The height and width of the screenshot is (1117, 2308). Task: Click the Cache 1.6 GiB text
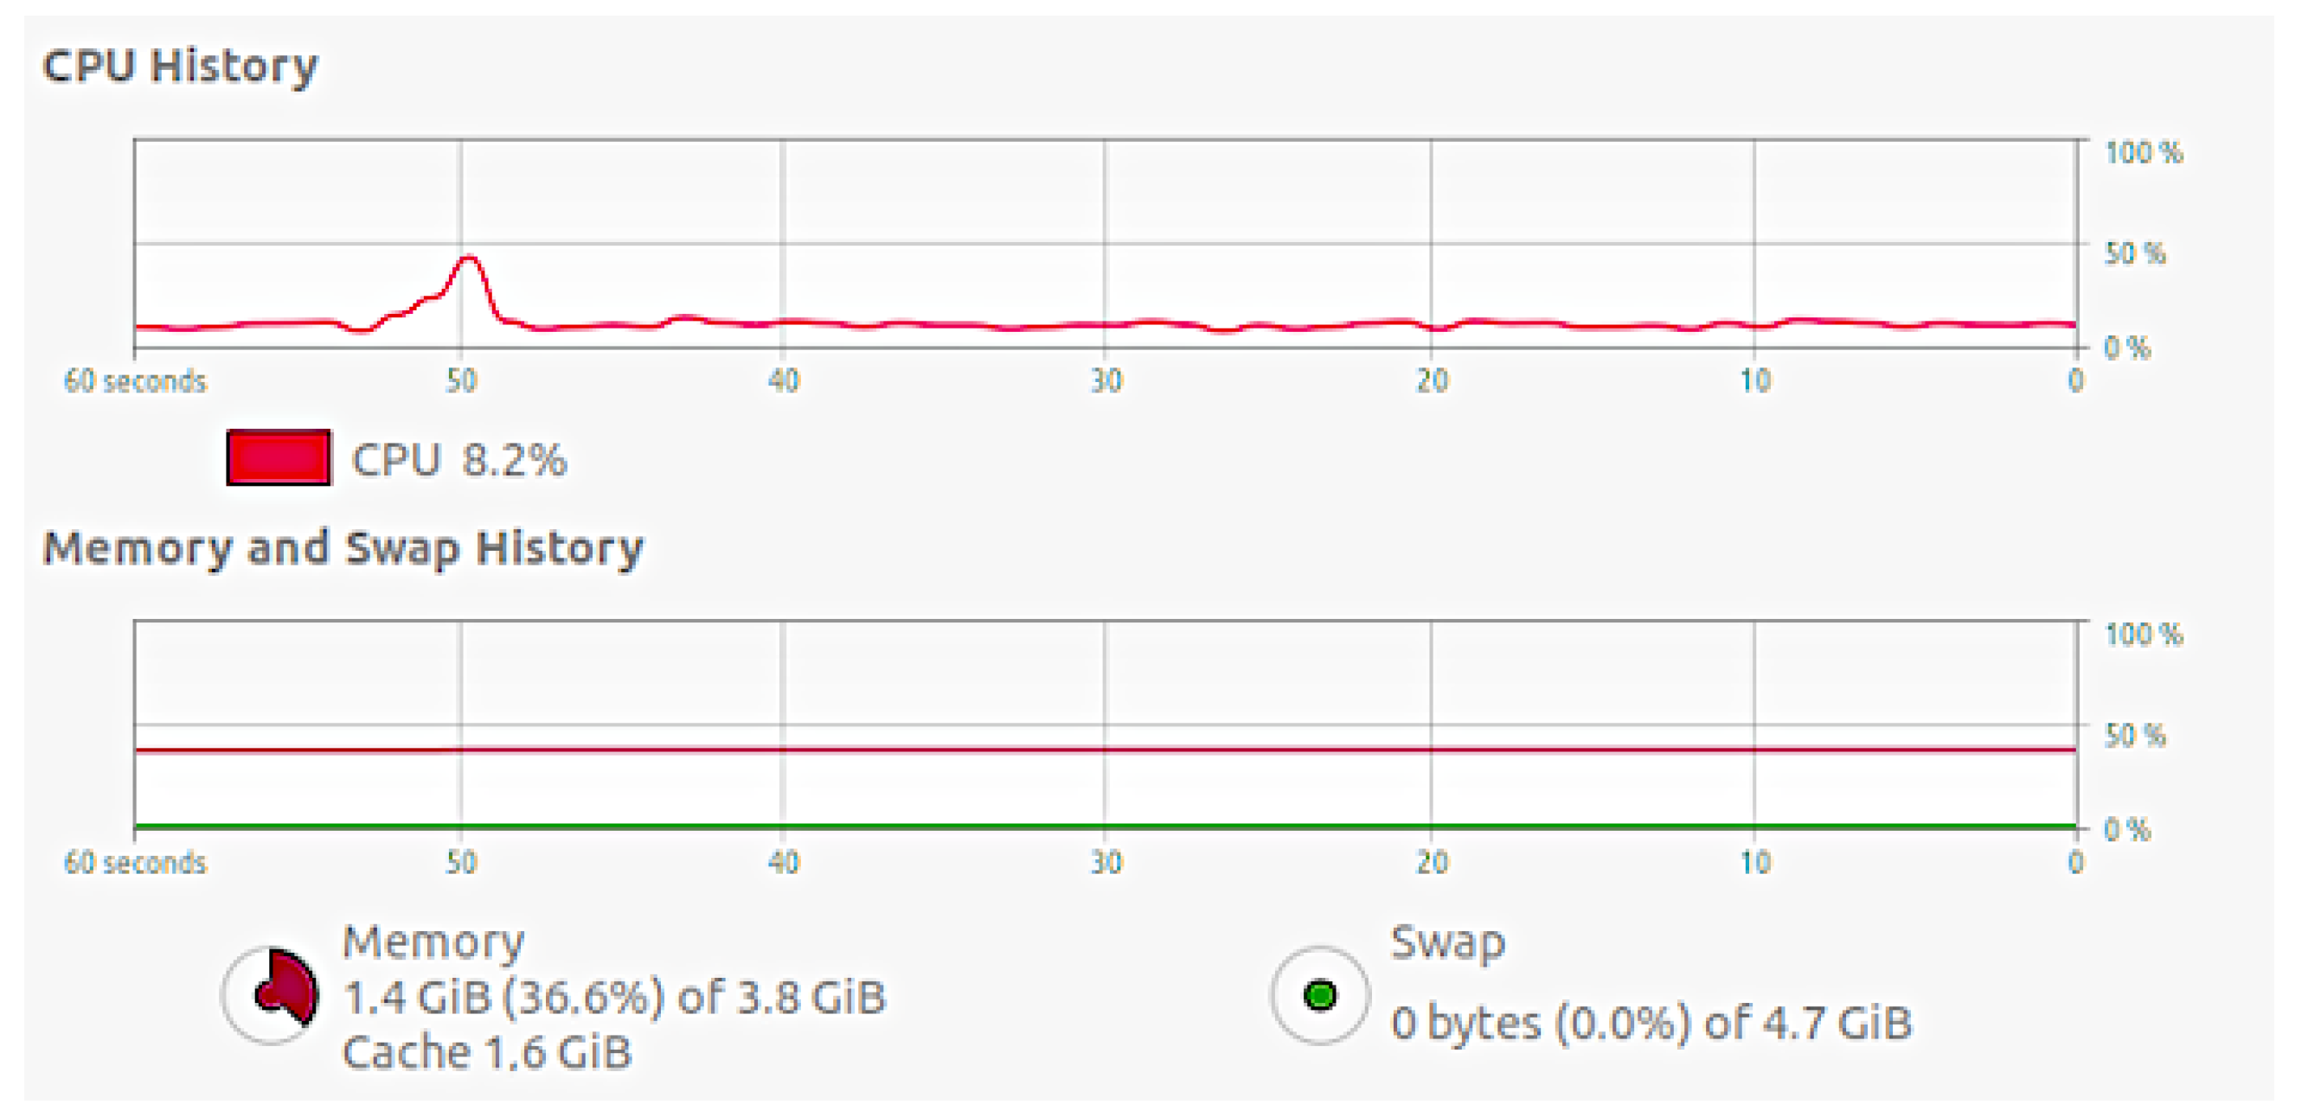pos(487,1052)
